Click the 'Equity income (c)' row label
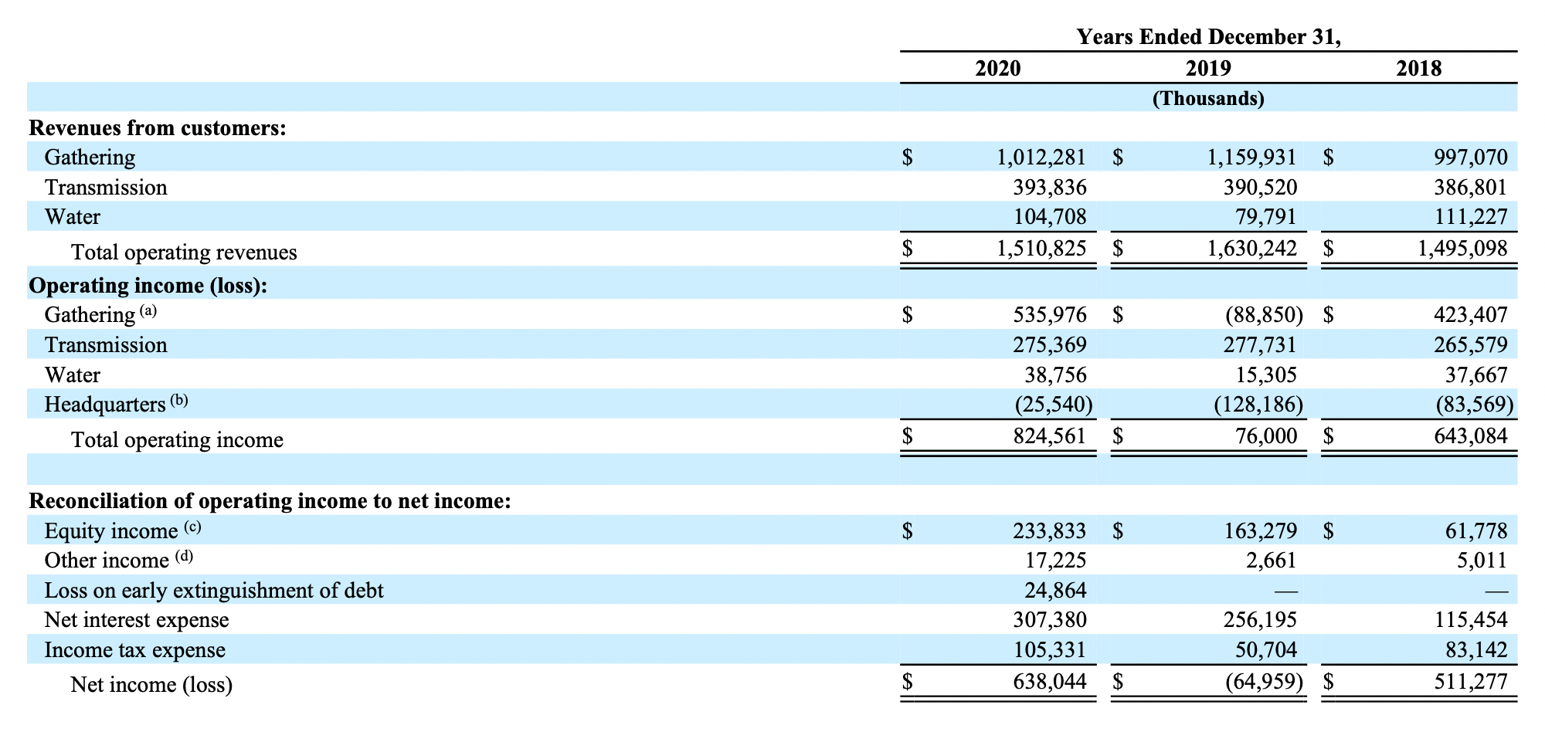Viewport: 1545px width, 749px height. click(x=123, y=530)
